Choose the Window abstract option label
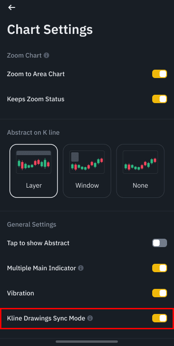Screen dimensions: 174x346 coord(87,185)
